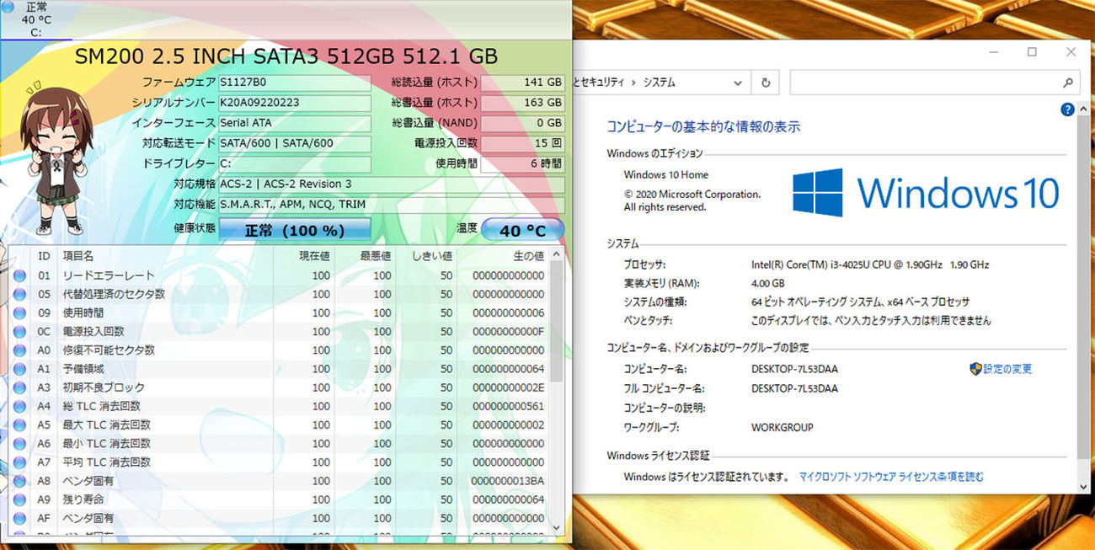Viewport: 1095px width, 550px height.
Task: Click the anime mascot character image
Action: pyautogui.click(x=57, y=160)
